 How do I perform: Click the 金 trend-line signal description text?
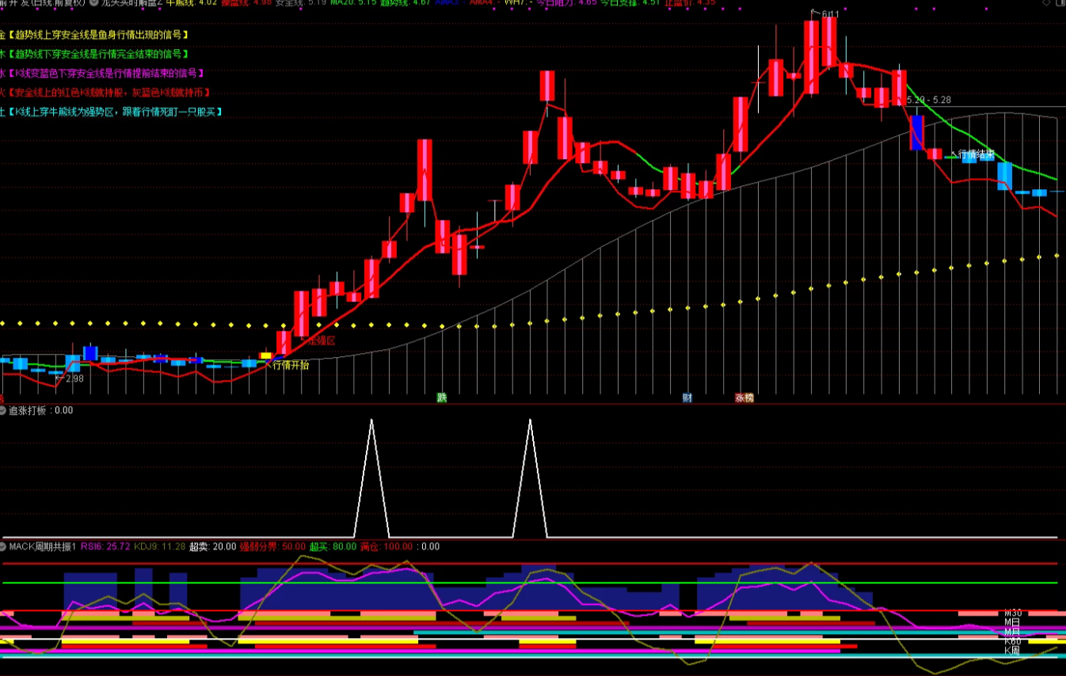(x=97, y=36)
